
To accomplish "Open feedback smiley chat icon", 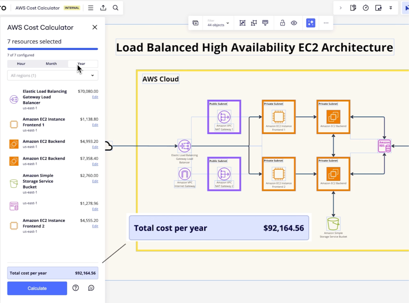I will pyautogui.click(x=91, y=288).
